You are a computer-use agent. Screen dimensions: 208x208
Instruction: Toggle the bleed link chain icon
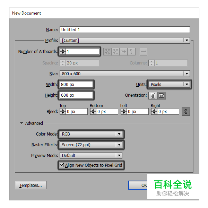click(x=185, y=112)
